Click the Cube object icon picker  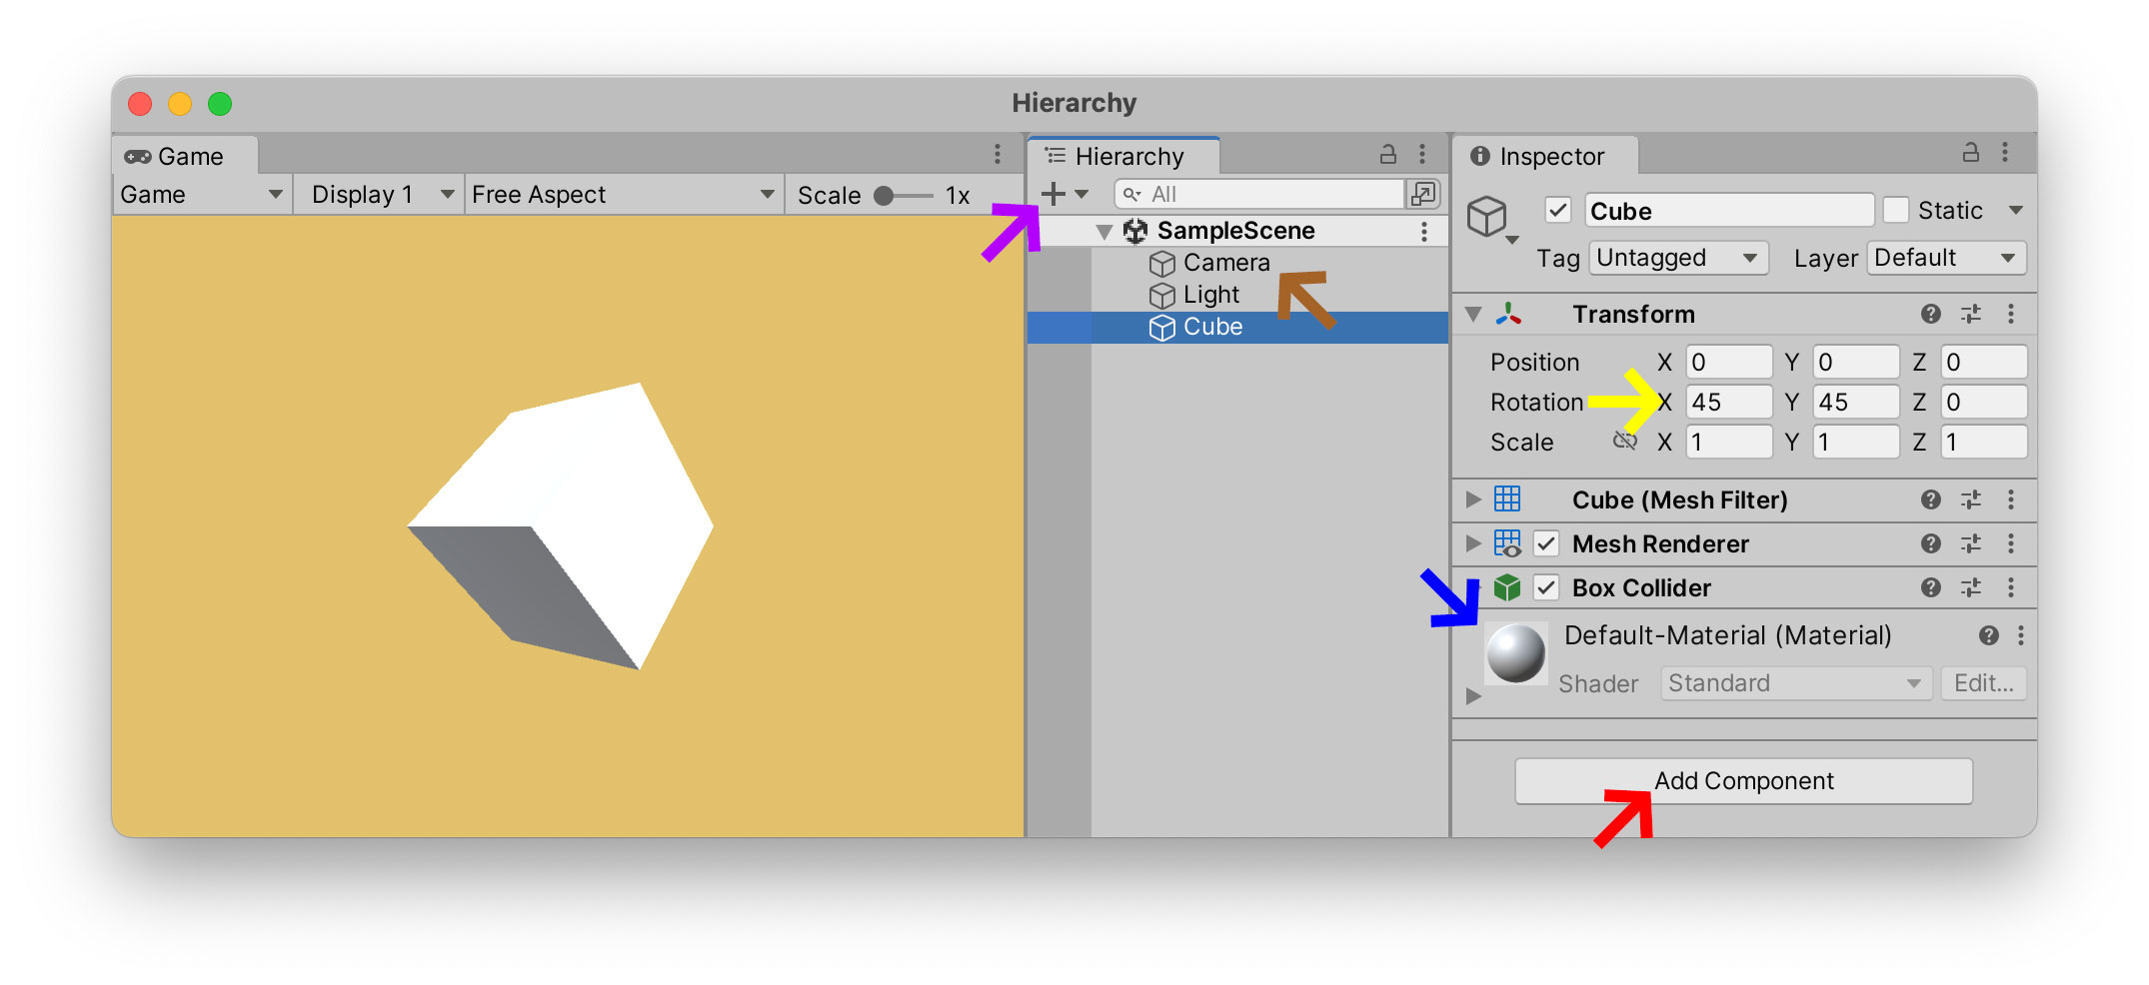click(1489, 218)
